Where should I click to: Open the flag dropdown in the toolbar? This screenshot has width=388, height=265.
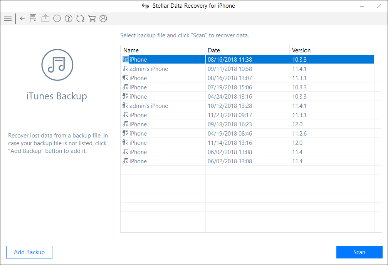click(x=34, y=18)
